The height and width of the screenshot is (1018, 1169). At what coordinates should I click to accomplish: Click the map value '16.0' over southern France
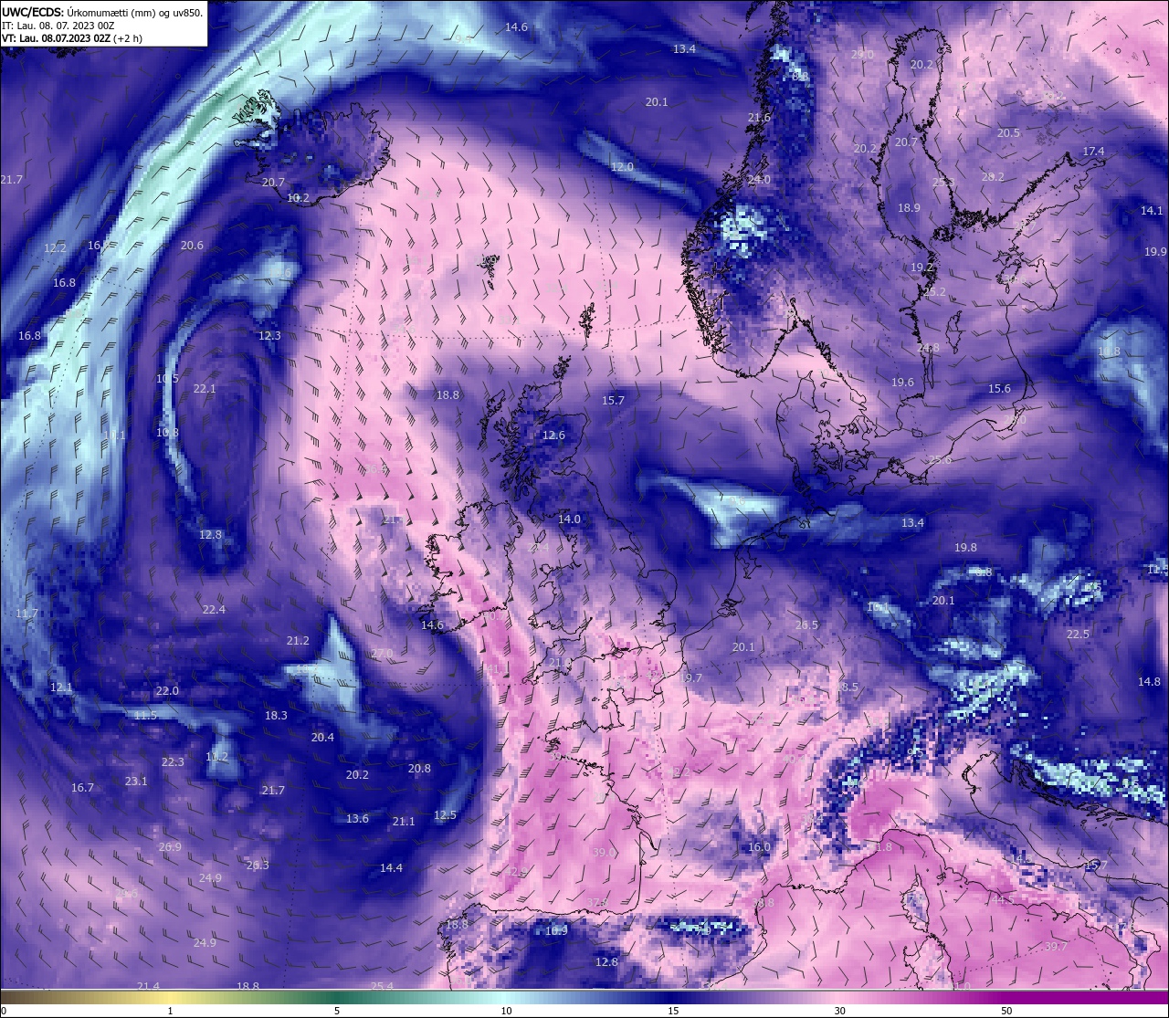pos(759,847)
